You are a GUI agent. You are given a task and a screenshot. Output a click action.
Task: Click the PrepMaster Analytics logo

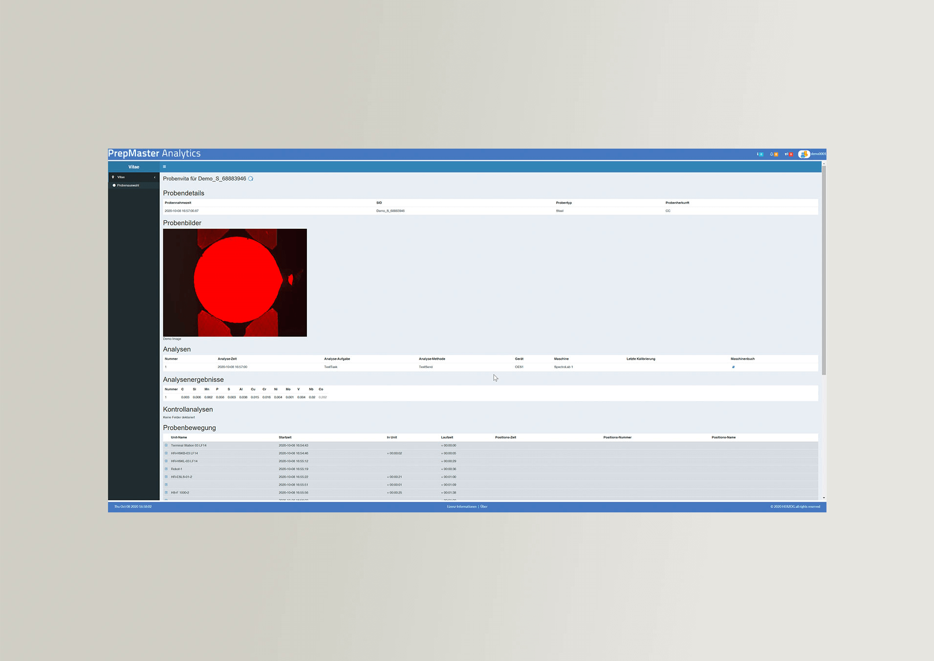154,154
